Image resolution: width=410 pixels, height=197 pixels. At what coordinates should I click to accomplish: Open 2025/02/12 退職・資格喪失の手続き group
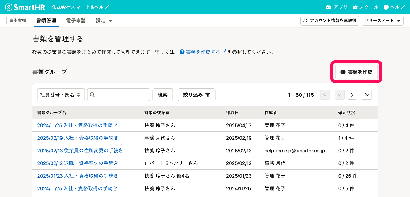pyautogui.click(x=78, y=163)
